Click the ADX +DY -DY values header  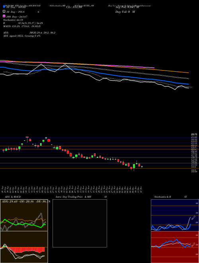coord(25,202)
